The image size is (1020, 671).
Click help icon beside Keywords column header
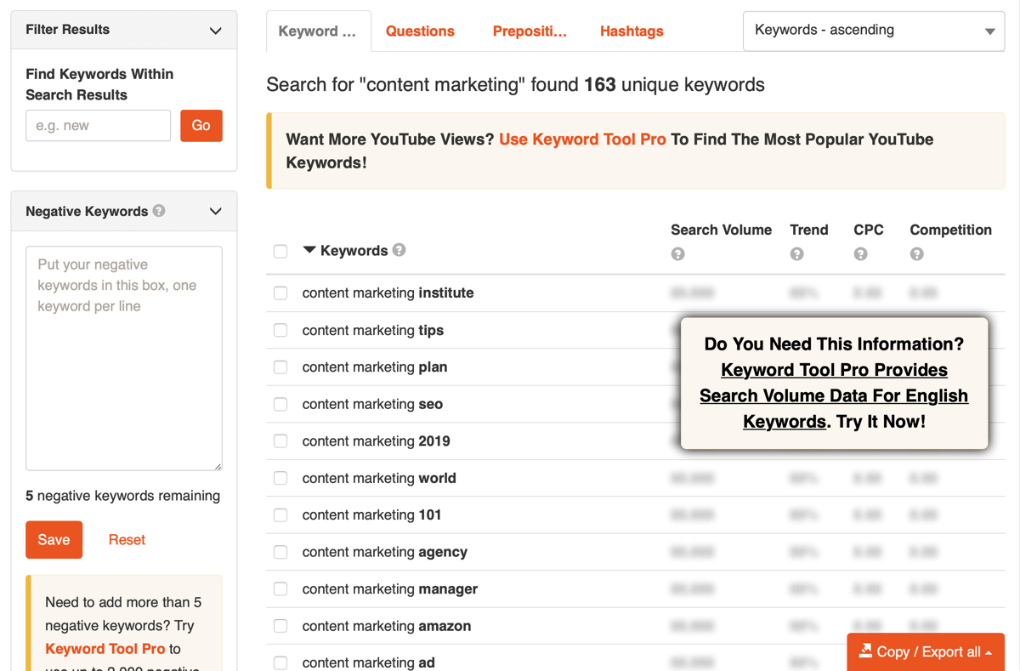tap(399, 250)
